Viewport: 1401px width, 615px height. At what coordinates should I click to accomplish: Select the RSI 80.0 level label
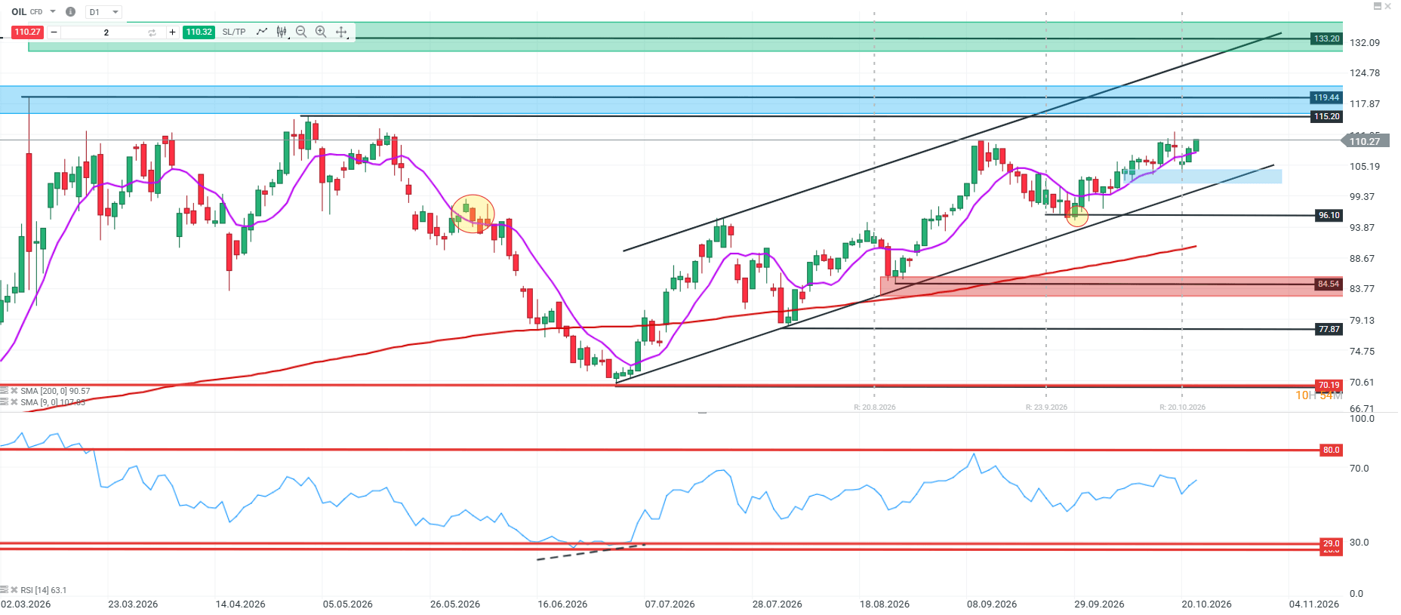click(x=1331, y=450)
